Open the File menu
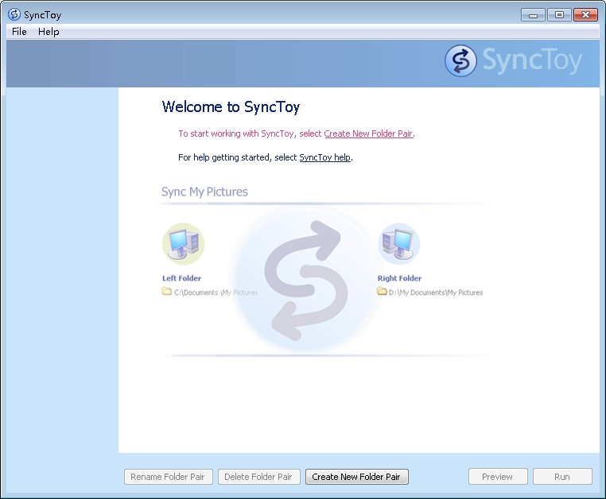 (x=19, y=32)
